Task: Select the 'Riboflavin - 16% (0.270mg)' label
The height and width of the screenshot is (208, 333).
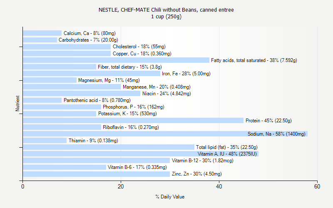Action: (x=131, y=127)
